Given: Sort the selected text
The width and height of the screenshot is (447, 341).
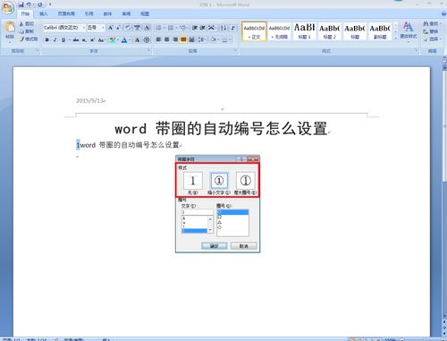Looking at the screenshot, I should pyautogui.click(x=223, y=28).
